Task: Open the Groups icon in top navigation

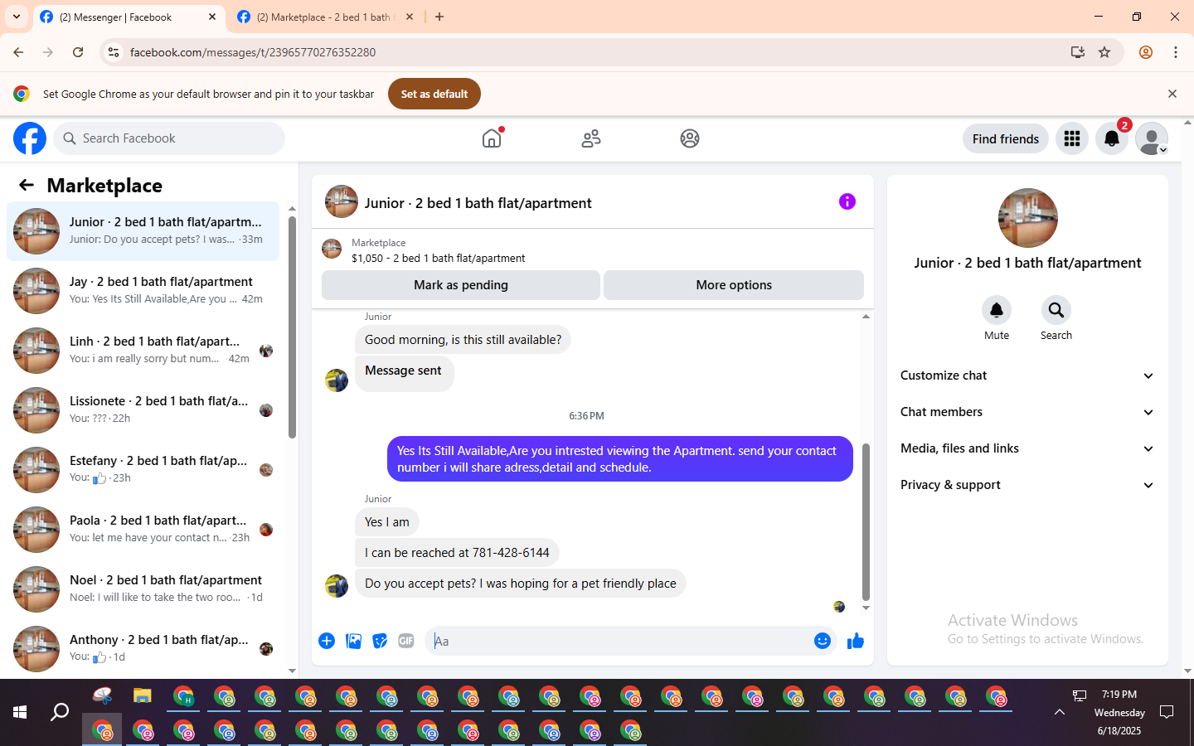Action: tap(690, 138)
